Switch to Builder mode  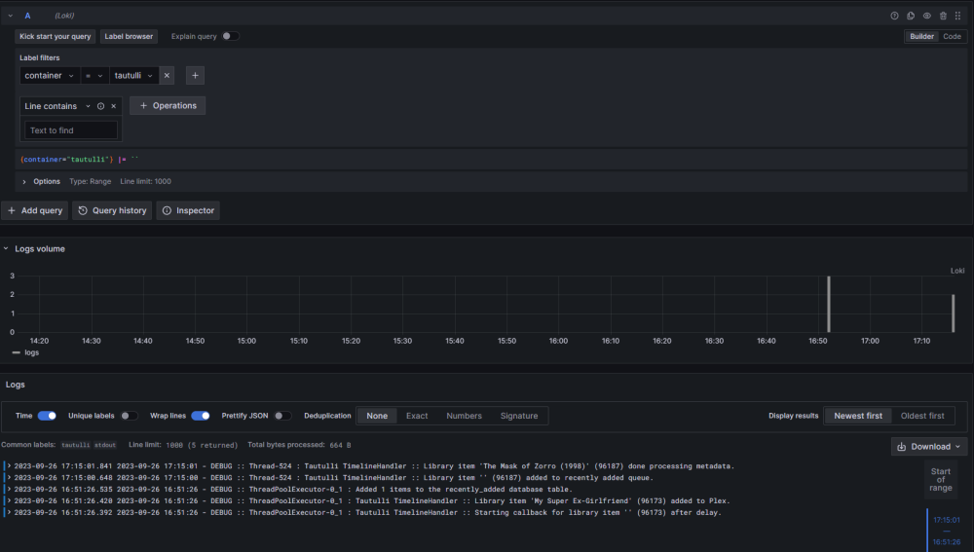pyautogui.click(x=921, y=36)
